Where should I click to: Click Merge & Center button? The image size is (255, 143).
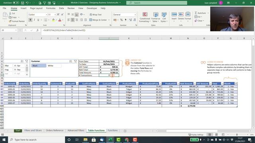(x=98, y=20)
